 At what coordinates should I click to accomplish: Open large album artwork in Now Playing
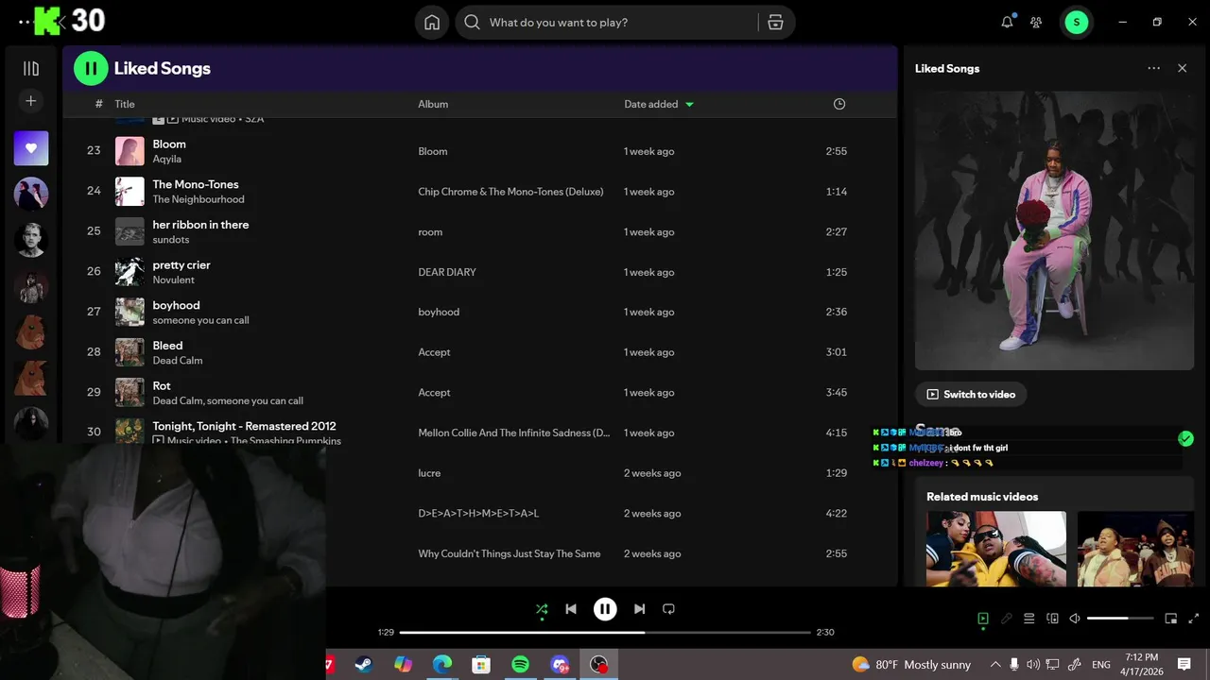coord(1054,230)
